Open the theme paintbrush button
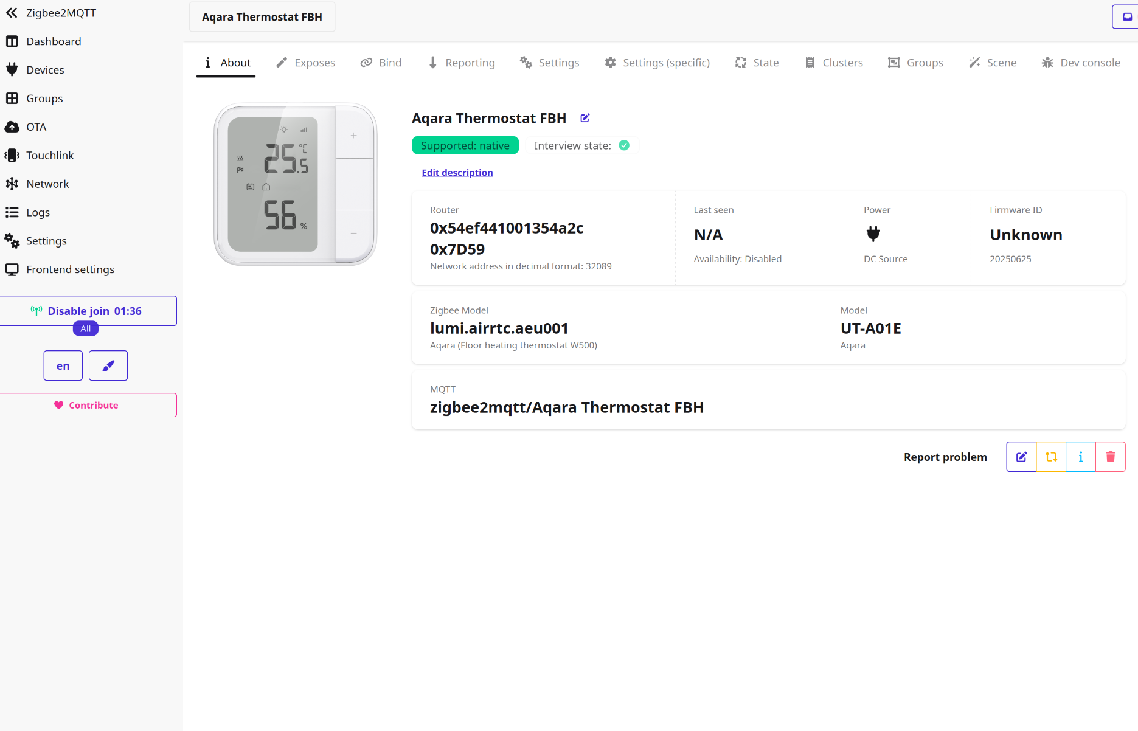The height and width of the screenshot is (731, 1138). point(108,365)
